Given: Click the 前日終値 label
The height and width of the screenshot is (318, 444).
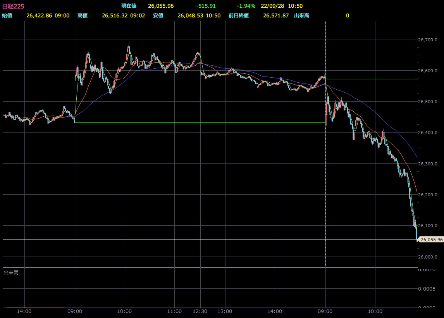Looking at the screenshot, I should pos(239,15).
